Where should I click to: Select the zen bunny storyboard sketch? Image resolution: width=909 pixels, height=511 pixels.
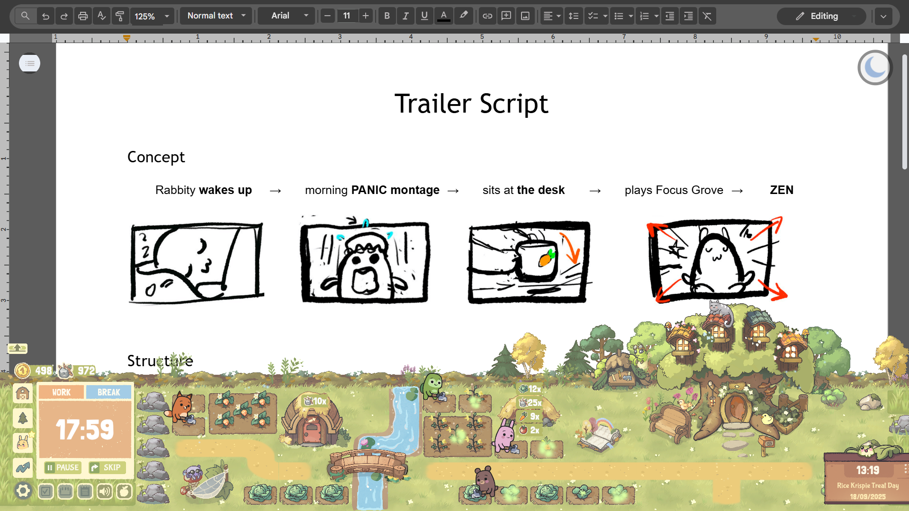[717, 259]
